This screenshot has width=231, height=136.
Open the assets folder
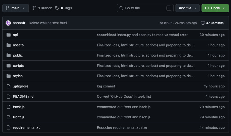(x=18, y=45)
